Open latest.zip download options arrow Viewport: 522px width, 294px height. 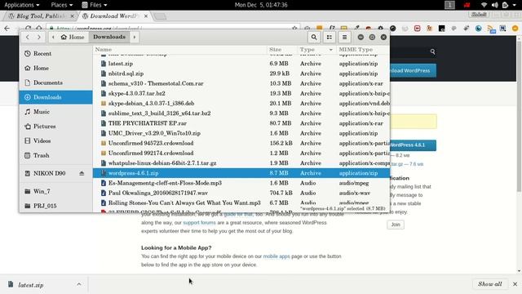tap(79, 284)
